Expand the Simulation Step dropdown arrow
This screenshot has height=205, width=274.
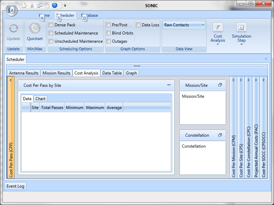[241, 44]
